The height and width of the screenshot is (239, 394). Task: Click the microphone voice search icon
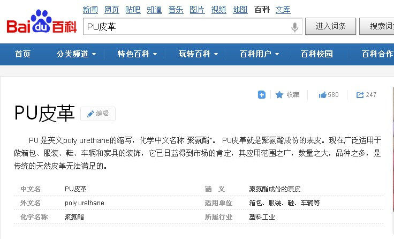pos(294,27)
